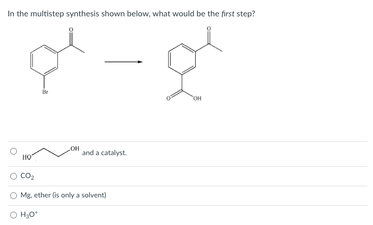Click the Br atom label on reactant
The image size is (373, 225).
click(45, 92)
